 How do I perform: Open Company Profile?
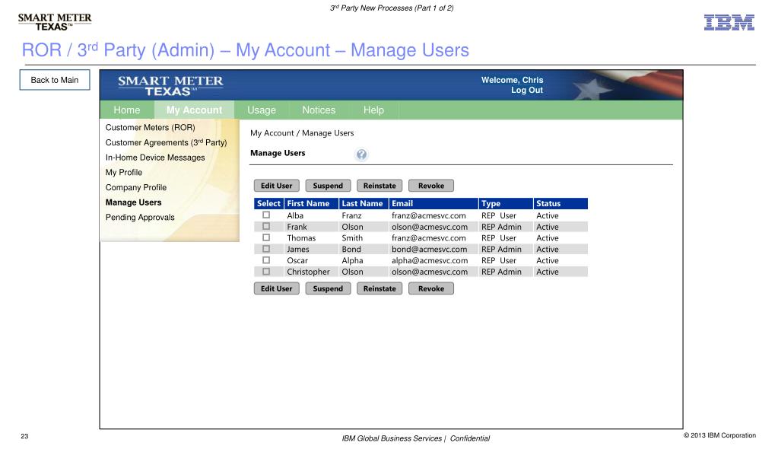pos(136,187)
